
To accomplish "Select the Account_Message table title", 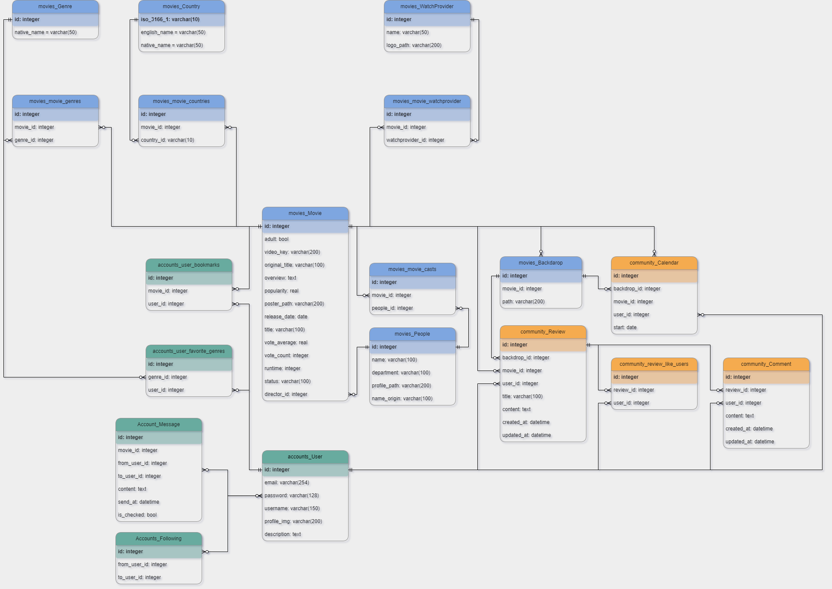I will pos(159,424).
